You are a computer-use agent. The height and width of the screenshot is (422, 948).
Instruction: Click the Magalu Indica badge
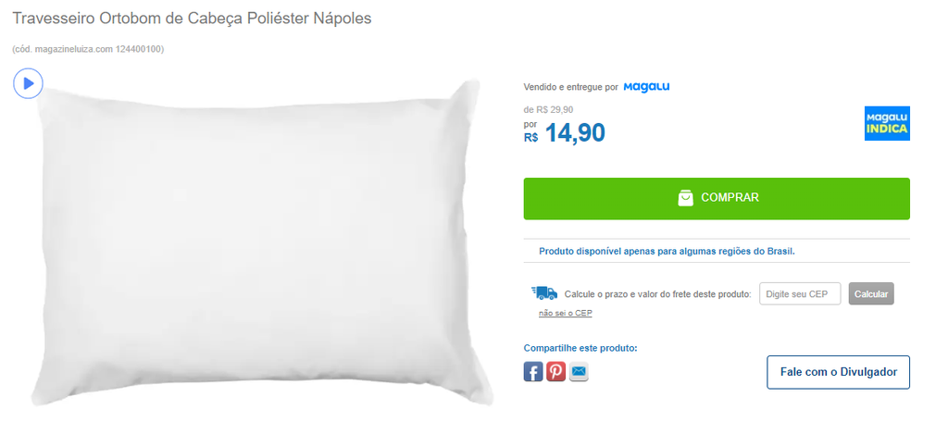tap(887, 123)
